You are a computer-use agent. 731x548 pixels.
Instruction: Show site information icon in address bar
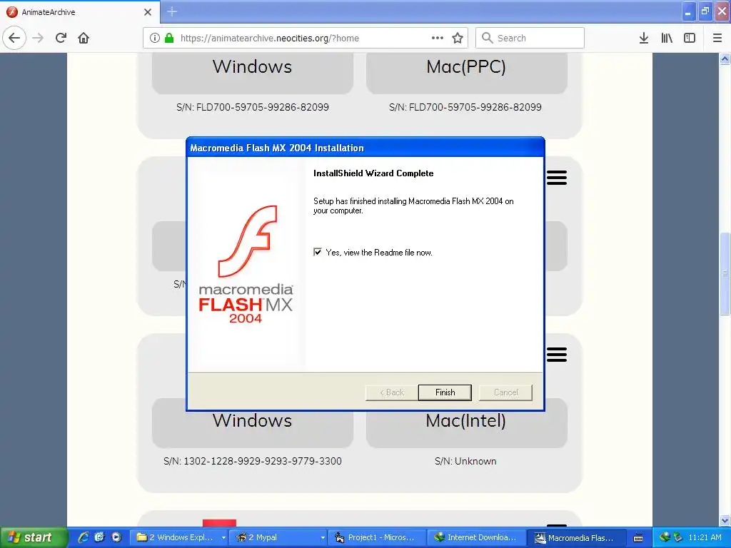(155, 38)
